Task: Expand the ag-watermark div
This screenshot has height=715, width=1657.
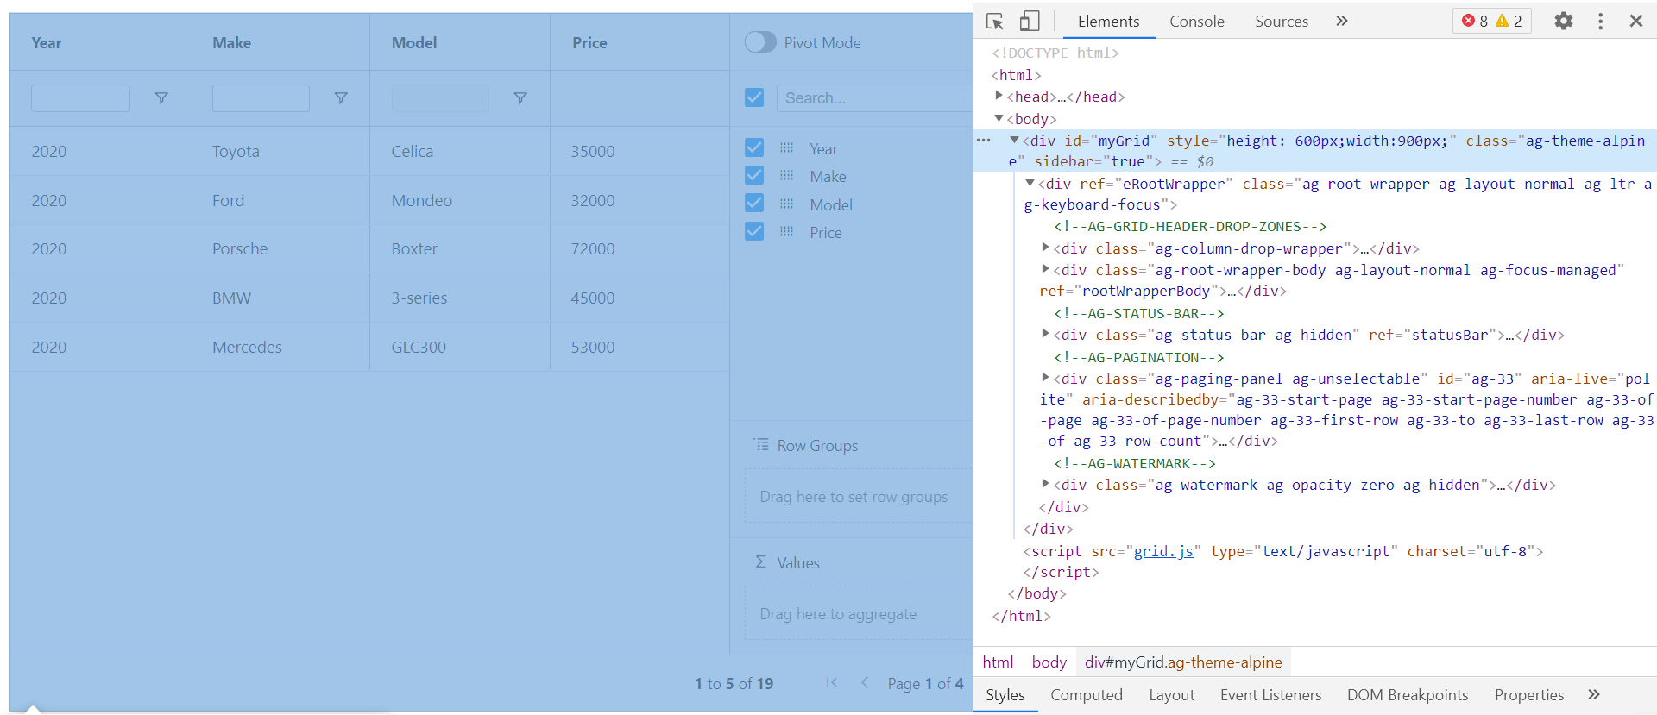Action: pos(1045,484)
